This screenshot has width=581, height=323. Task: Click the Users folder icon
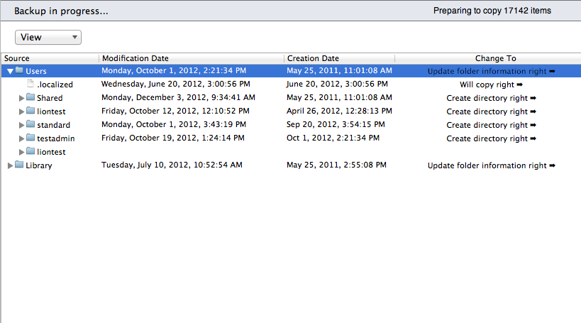(19, 70)
